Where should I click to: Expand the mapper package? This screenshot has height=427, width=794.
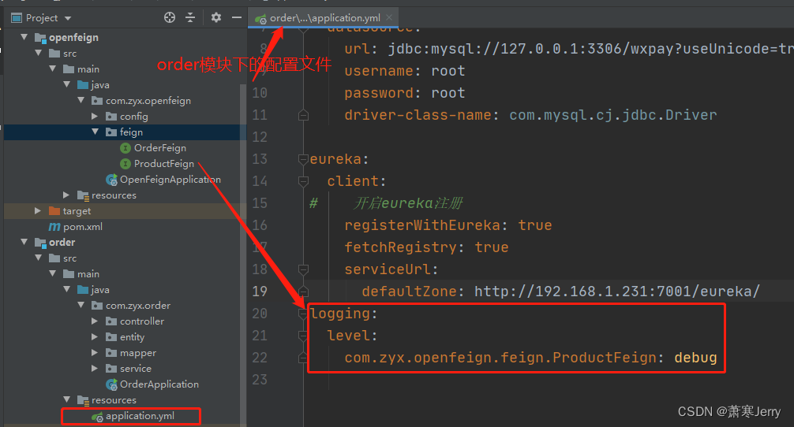pos(95,352)
